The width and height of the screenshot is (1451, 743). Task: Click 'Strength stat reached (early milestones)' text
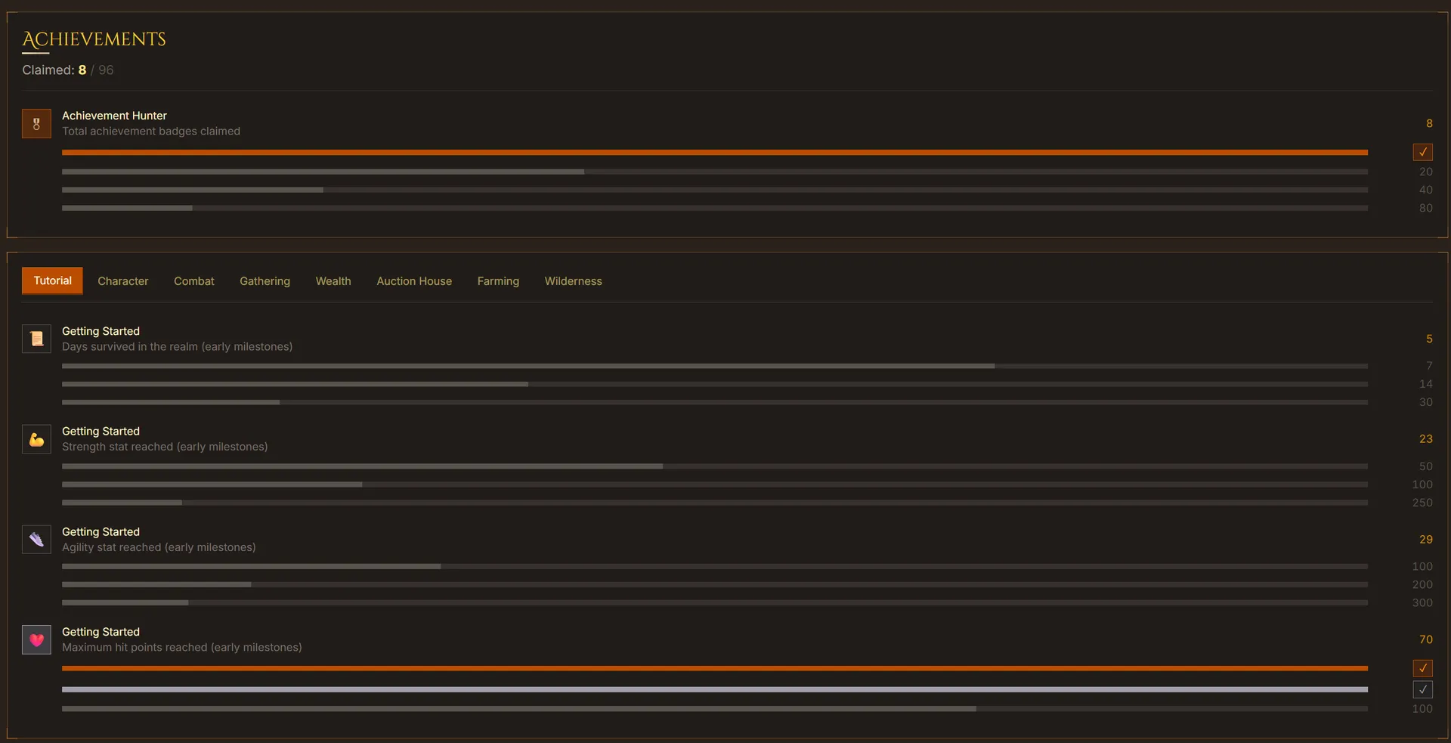[165, 447]
